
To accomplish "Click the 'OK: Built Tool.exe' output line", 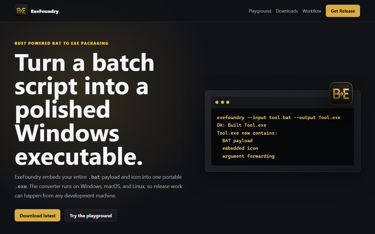I will tap(242, 125).
